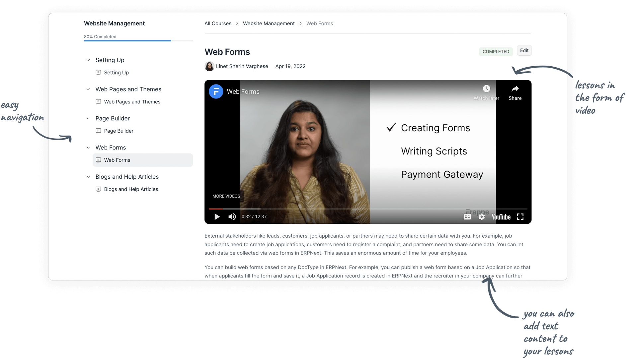This screenshot has width=626, height=358.
Task: Mute the video volume speaker icon
Action: pyautogui.click(x=232, y=217)
